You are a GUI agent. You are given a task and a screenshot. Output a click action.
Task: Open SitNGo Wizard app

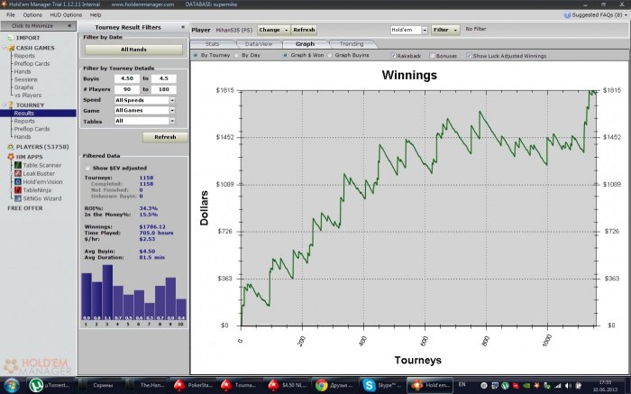(x=38, y=198)
